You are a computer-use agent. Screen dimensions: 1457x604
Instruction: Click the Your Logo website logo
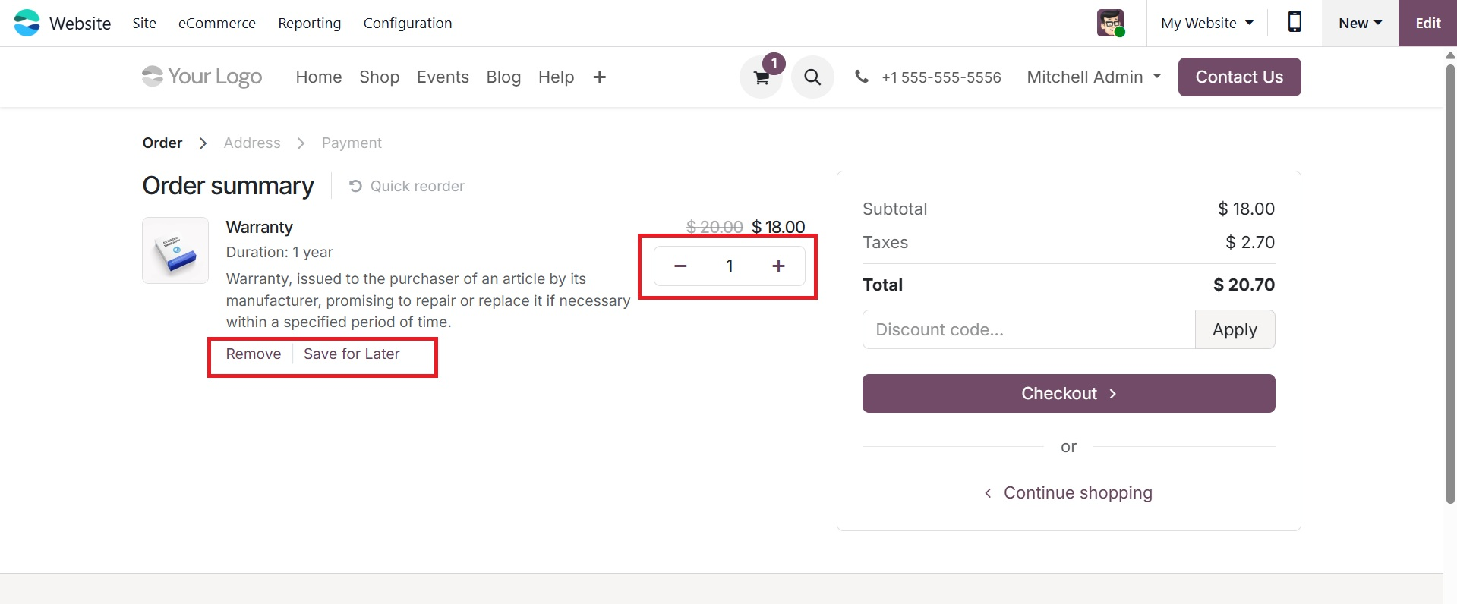point(202,77)
